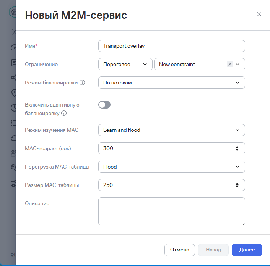Click the Далее button
The width and height of the screenshot is (270, 266).
[247, 250]
